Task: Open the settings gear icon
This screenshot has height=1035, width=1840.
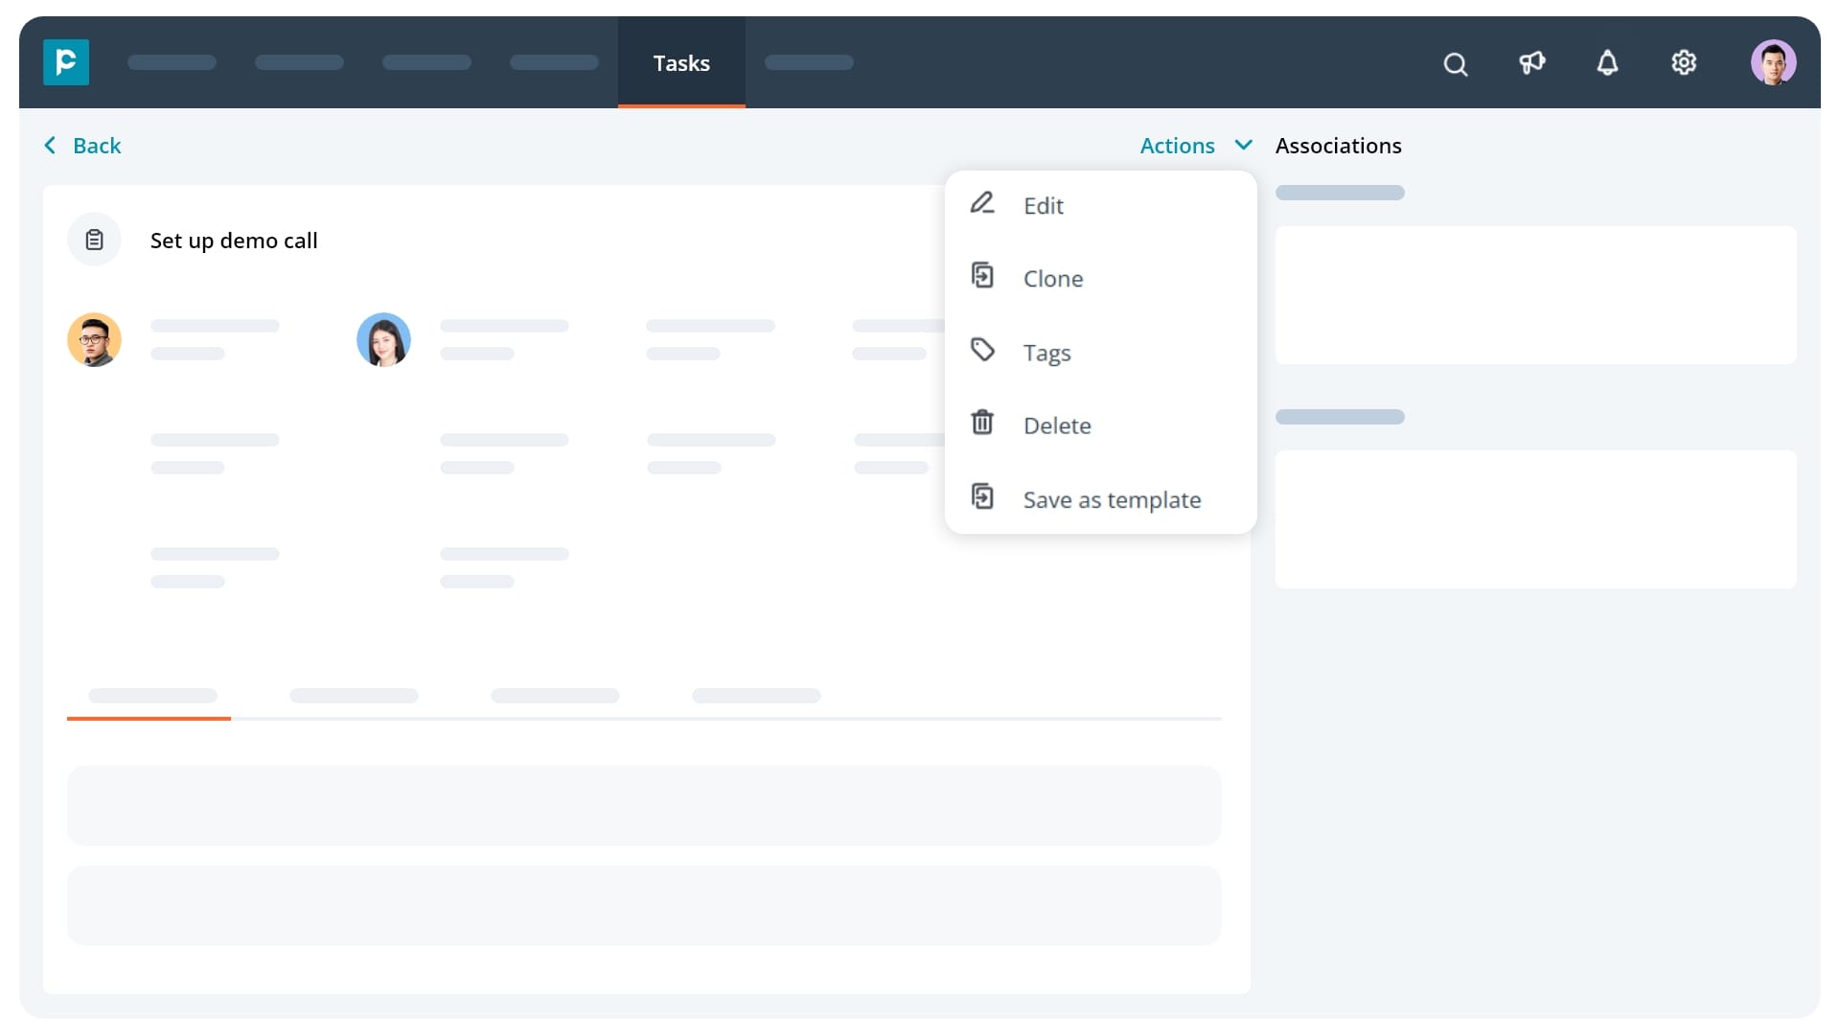Action: tap(1684, 63)
